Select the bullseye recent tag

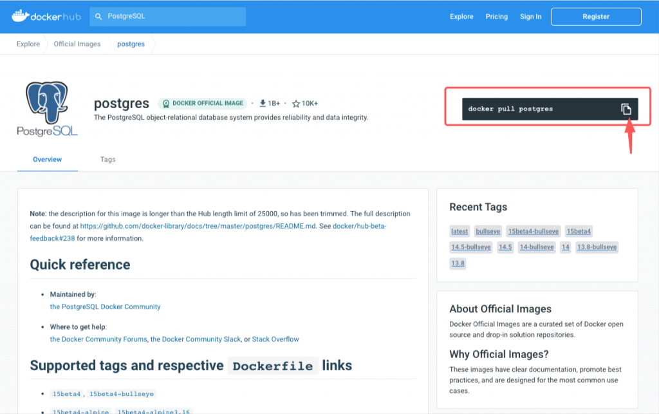(488, 231)
